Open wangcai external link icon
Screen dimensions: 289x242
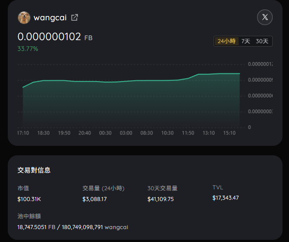pos(75,18)
